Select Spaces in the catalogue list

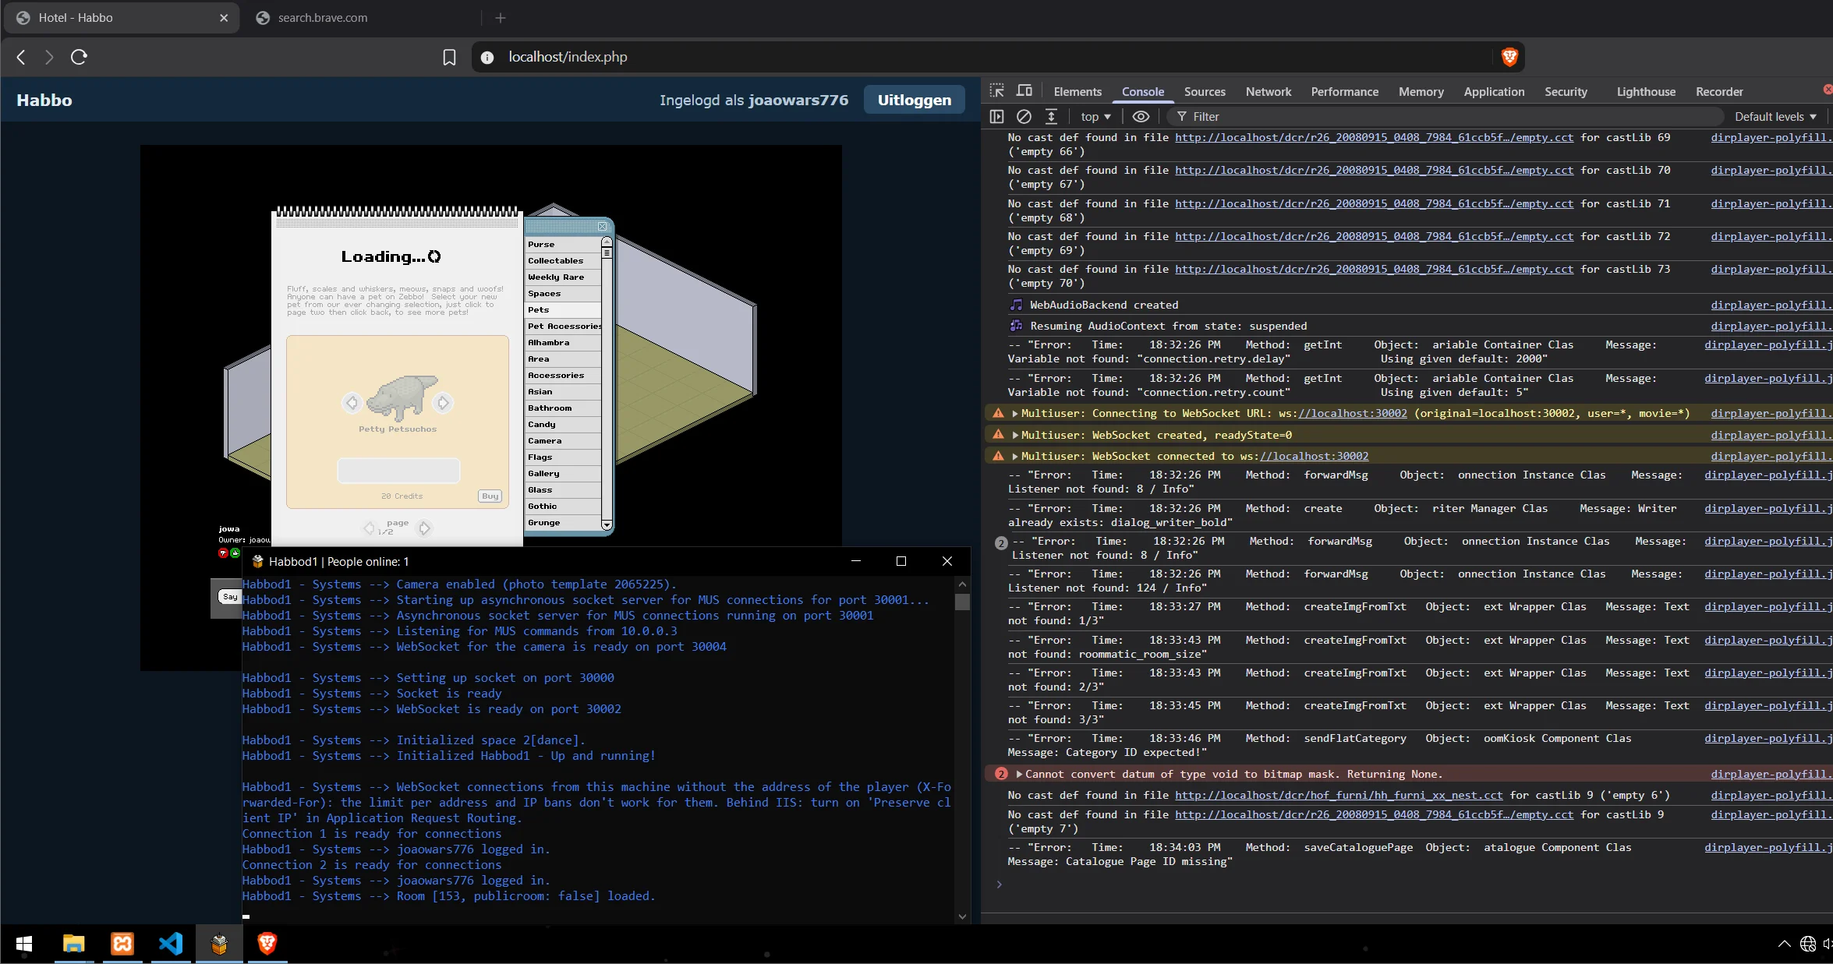click(563, 293)
